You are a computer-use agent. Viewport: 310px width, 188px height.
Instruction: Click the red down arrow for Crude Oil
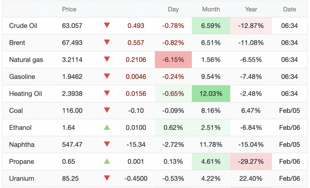tap(107, 25)
